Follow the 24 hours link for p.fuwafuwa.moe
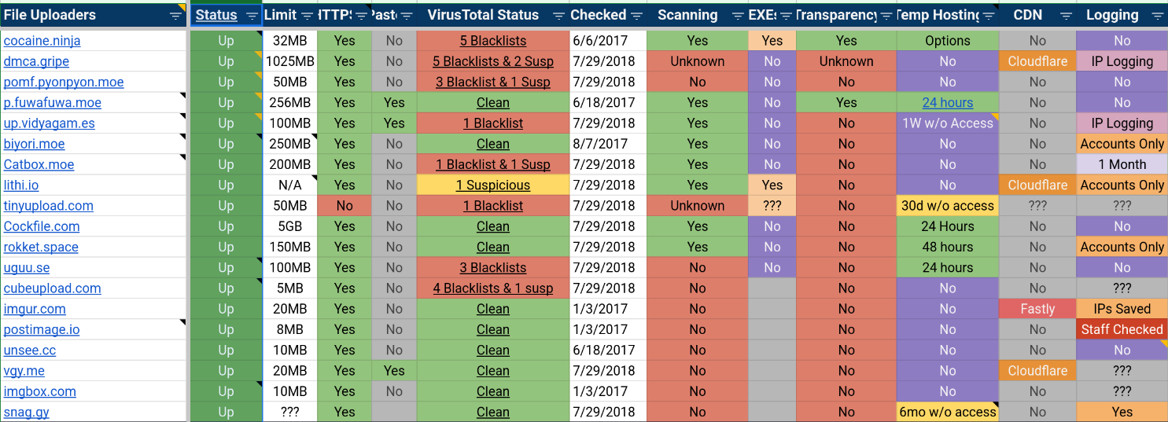Screen dimensions: 1168x422 [948, 102]
